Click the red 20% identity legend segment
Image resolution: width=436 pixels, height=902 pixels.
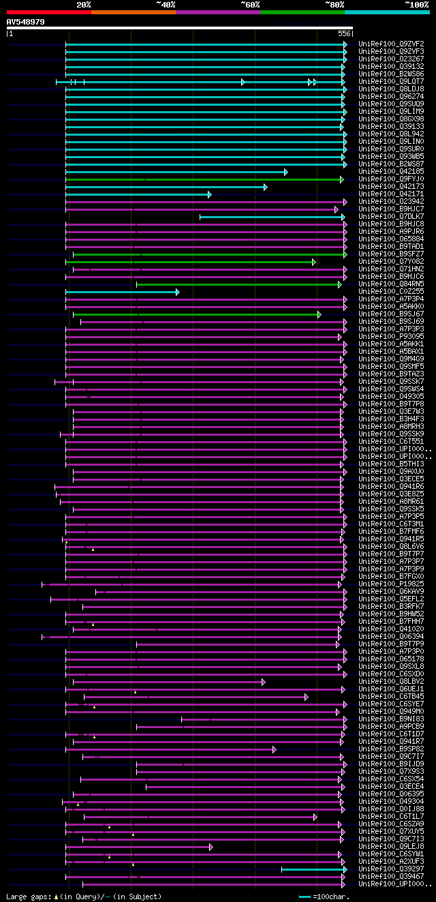(48, 12)
